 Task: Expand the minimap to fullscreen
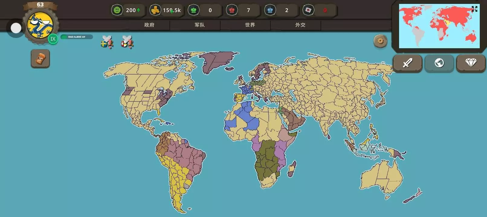click(475, 9)
